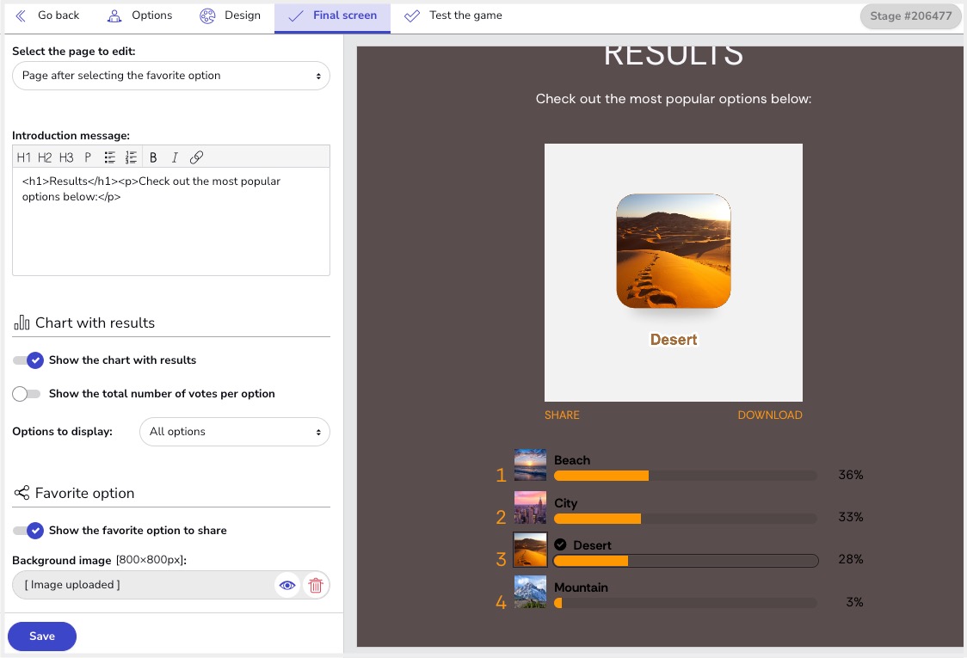Preview the uploaded background image via eye icon
Image resolution: width=967 pixels, height=658 pixels.
[x=287, y=586]
